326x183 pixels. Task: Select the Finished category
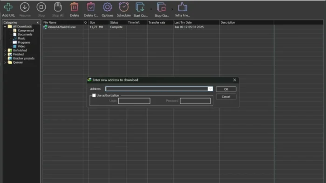coord(18,54)
